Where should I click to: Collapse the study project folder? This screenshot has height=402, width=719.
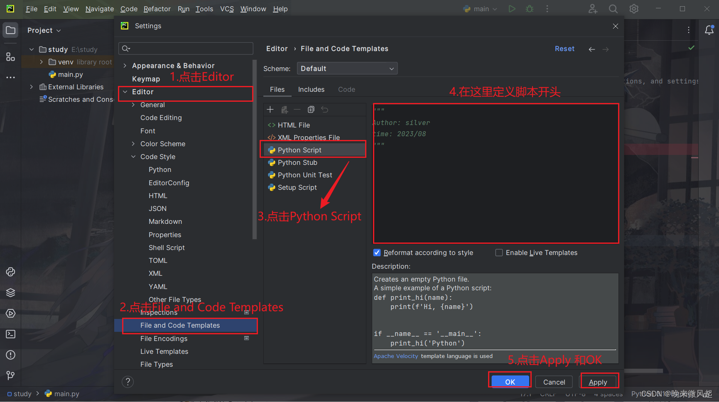click(x=32, y=49)
